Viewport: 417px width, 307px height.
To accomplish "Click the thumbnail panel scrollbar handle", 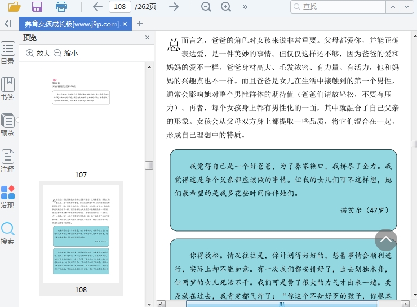I will pyautogui.click(x=149, y=165).
